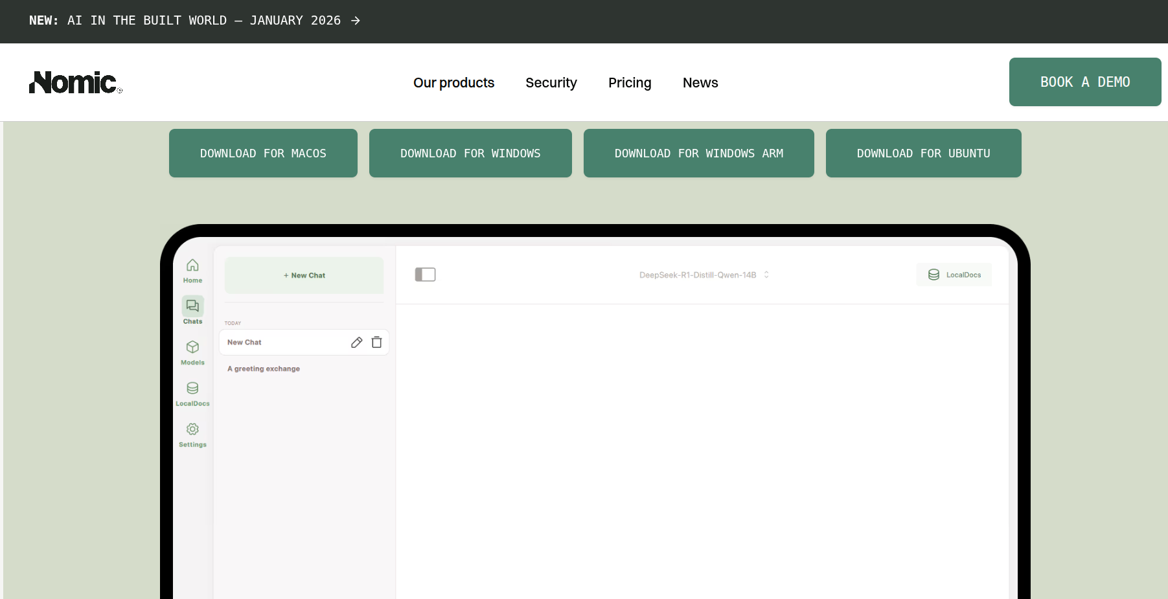Click Download for Ubuntu
The image size is (1168, 599).
point(923,153)
